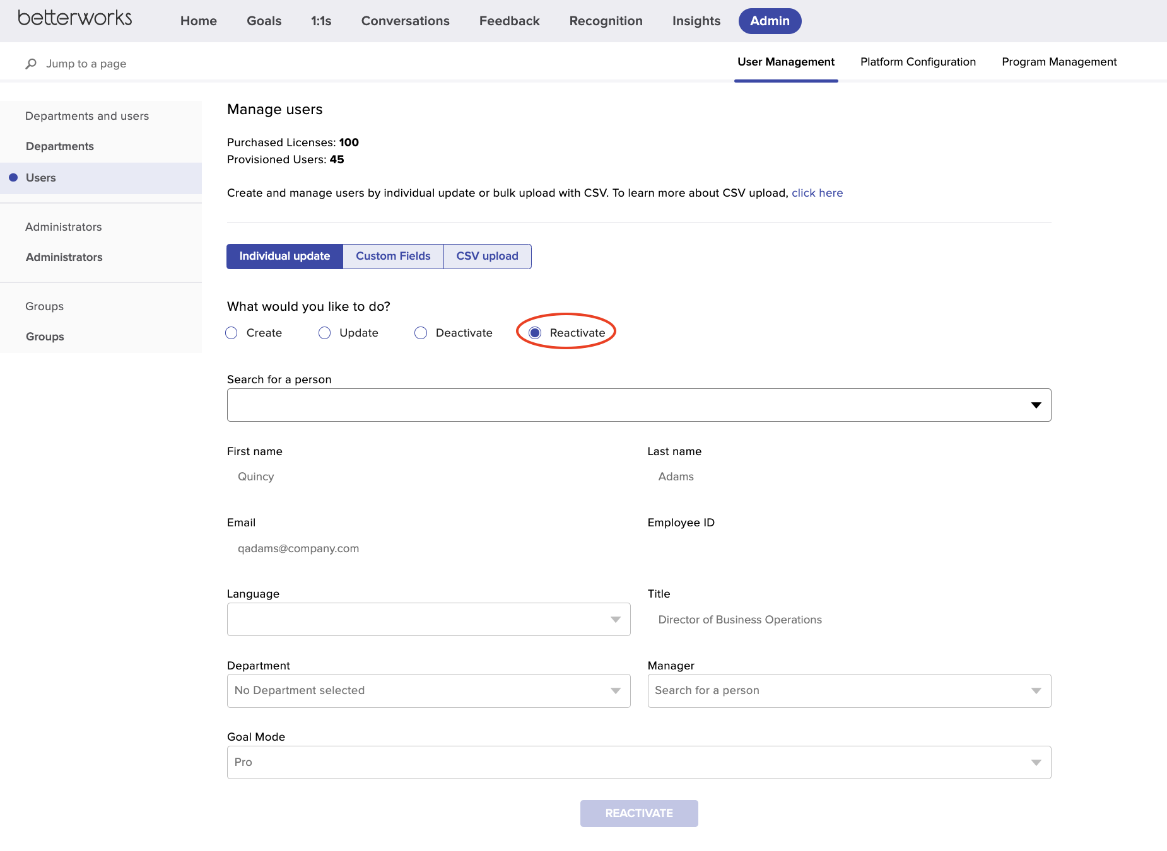The image size is (1167, 851).
Task: Switch to the CSV upload tab
Action: (487, 256)
